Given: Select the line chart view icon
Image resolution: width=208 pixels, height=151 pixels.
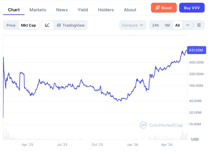Looking at the screenshot, I should tap(47, 25).
